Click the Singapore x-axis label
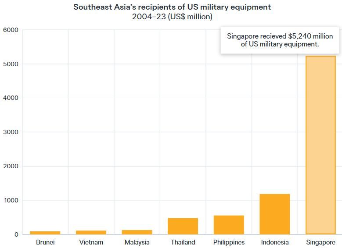This screenshot has height=248, width=342. coord(320,242)
